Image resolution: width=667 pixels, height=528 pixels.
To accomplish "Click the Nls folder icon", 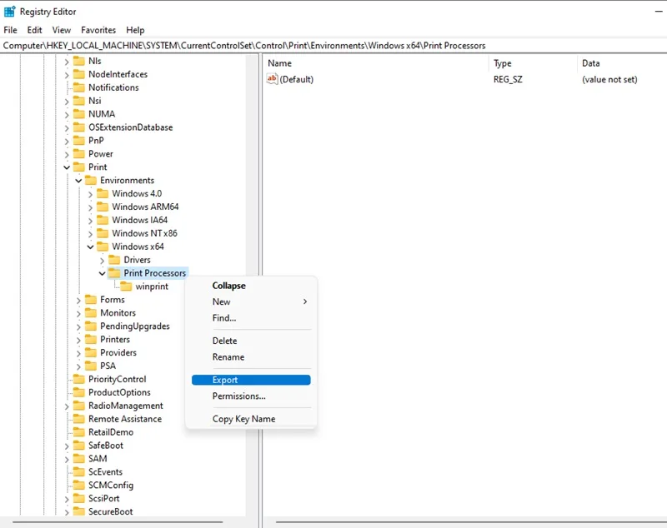I will pyautogui.click(x=79, y=61).
